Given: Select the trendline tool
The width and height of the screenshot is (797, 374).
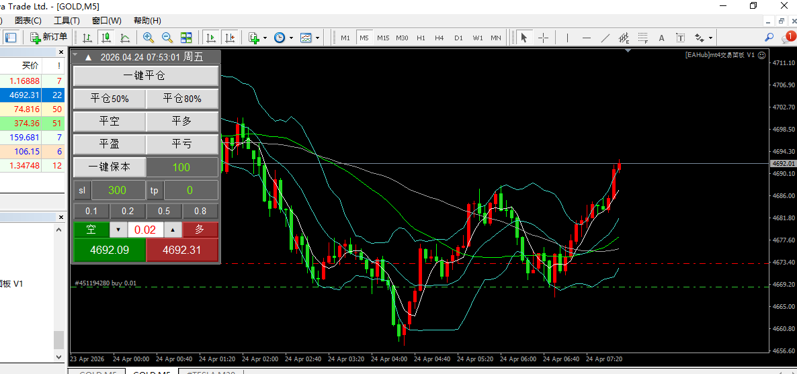Looking at the screenshot, I should tap(605, 38).
